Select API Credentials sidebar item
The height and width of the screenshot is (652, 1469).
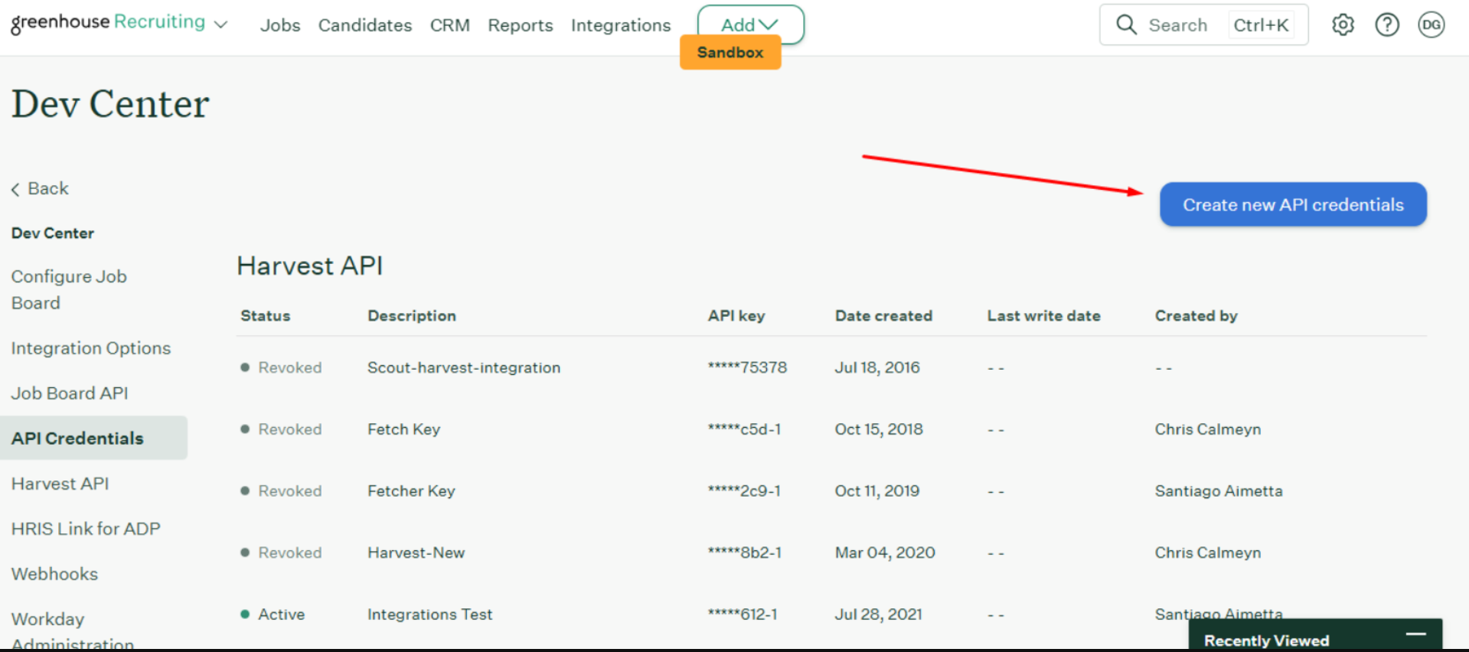pyautogui.click(x=93, y=438)
